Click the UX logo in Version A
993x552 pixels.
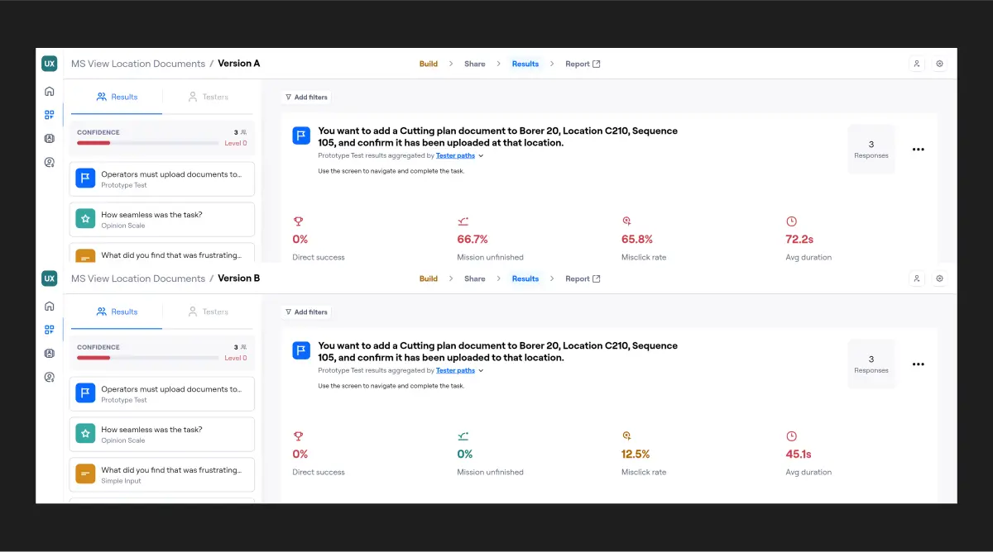point(50,64)
